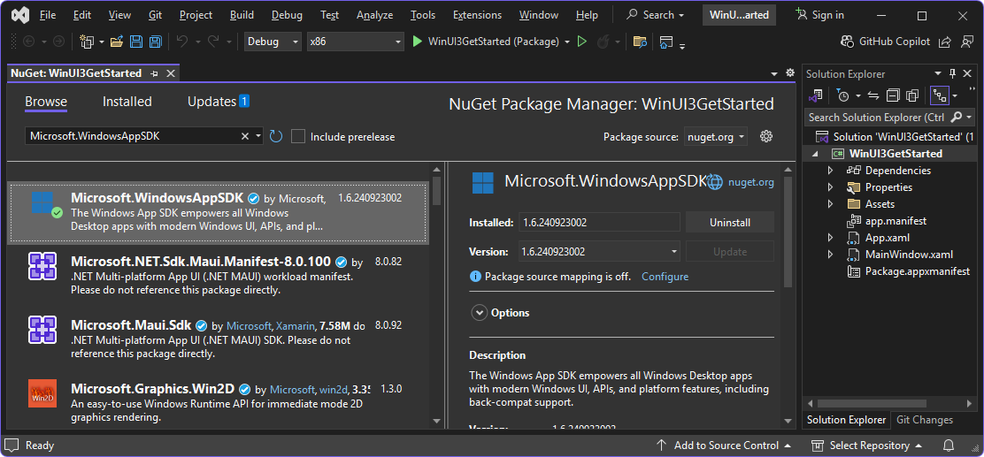Open the x86 platform dropdown

(355, 42)
